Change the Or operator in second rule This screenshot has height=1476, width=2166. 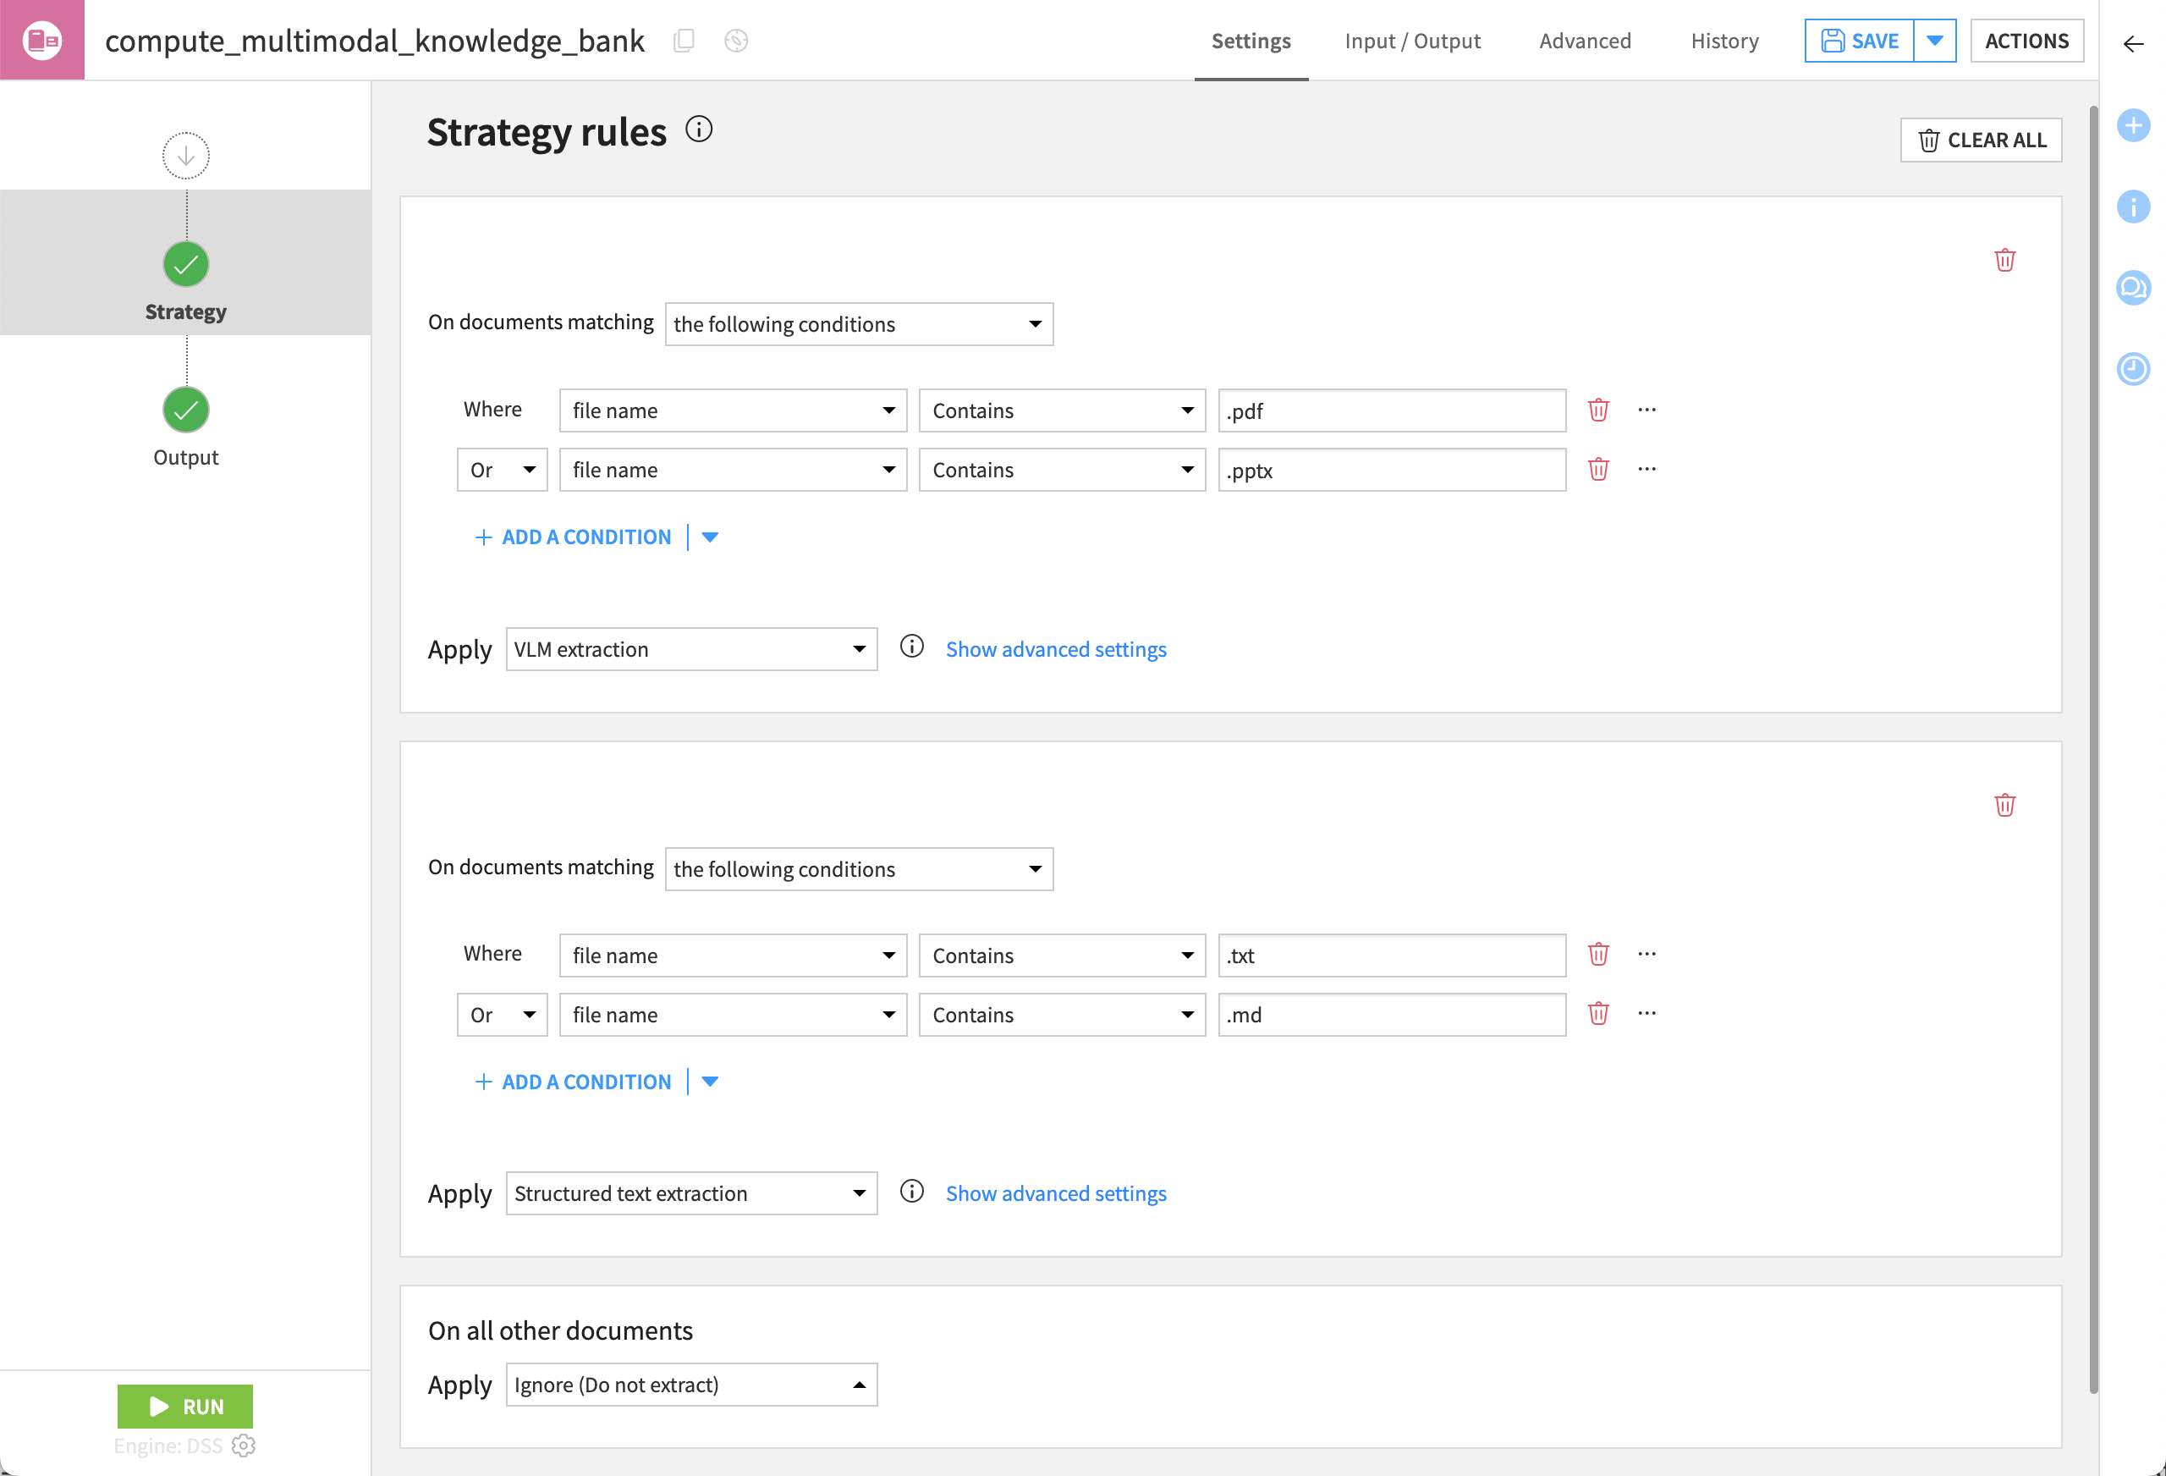503,1015
